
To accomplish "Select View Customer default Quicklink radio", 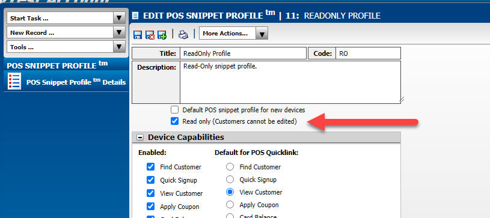I will [x=230, y=192].
